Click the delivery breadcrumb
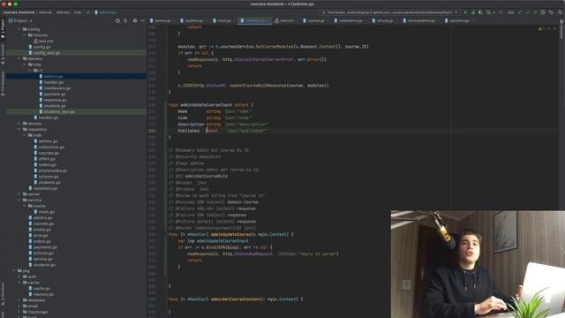 tap(63, 12)
